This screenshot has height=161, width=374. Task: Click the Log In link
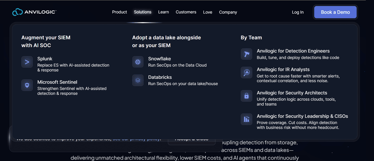[298, 12]
